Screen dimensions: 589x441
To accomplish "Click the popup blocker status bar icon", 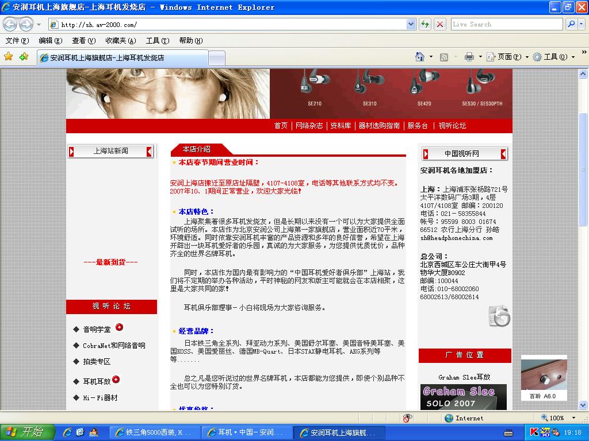I will coord(407,418).
